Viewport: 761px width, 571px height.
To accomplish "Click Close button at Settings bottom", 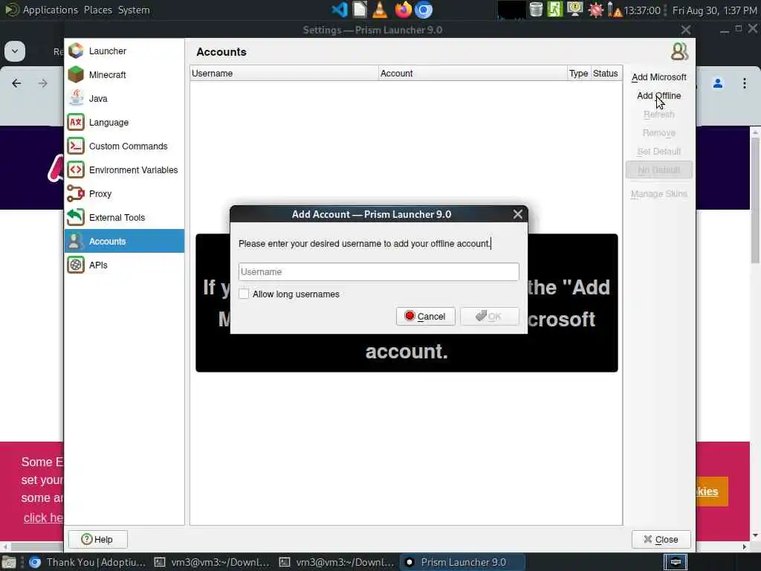I will (x=661, y=540).
